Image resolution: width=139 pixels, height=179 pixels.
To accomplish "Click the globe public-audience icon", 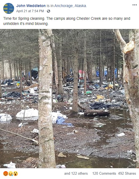I will [x=49, y=11].
